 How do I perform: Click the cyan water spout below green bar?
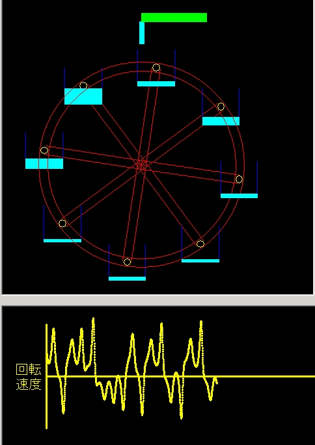pos(142,33)
